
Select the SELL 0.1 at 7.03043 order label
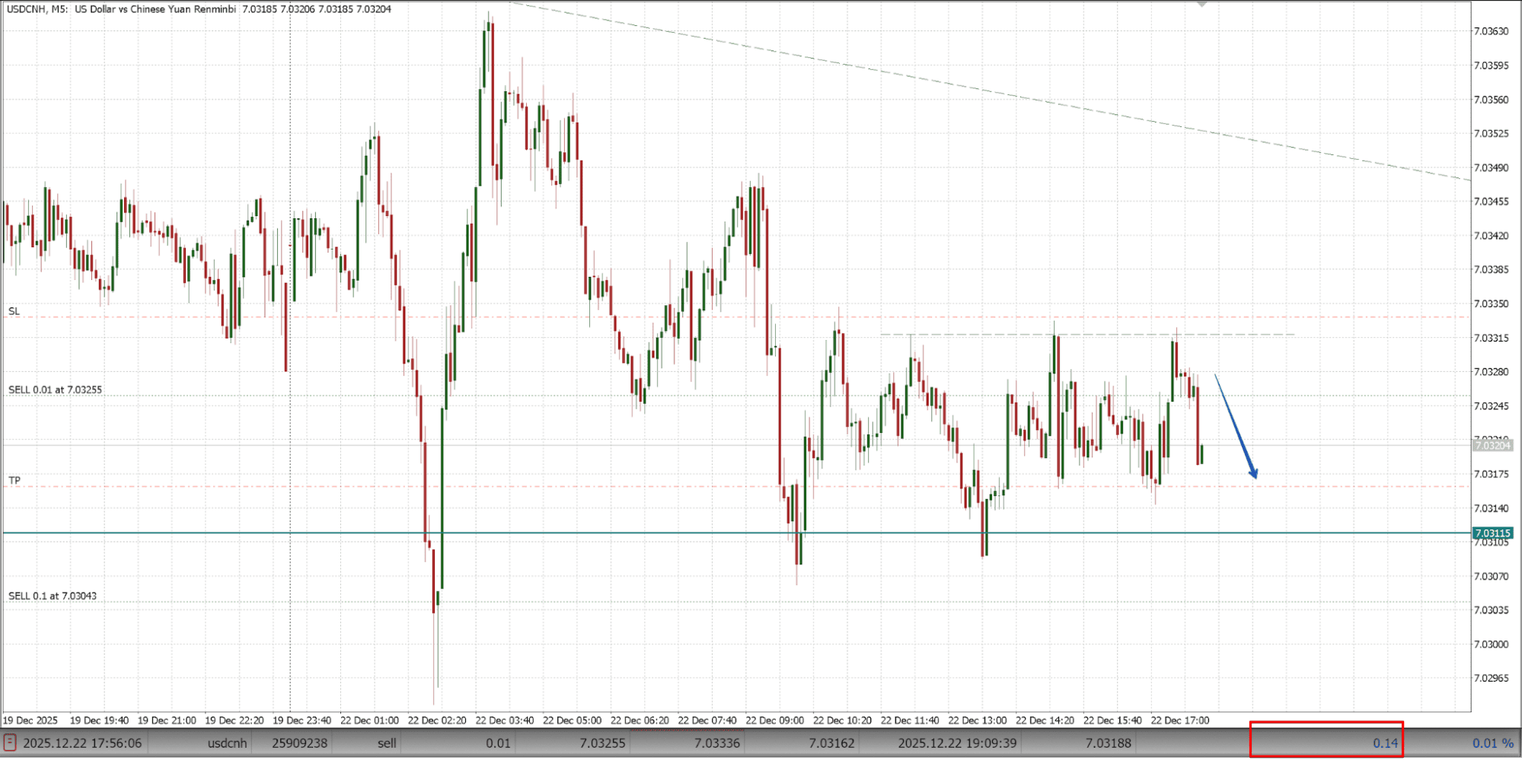coord(53,596)
